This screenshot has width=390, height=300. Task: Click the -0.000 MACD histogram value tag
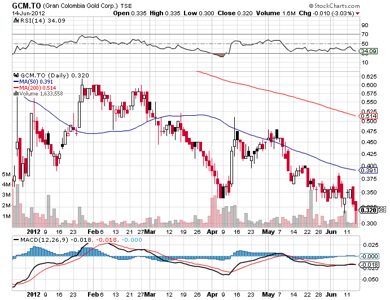coord(369,256)
